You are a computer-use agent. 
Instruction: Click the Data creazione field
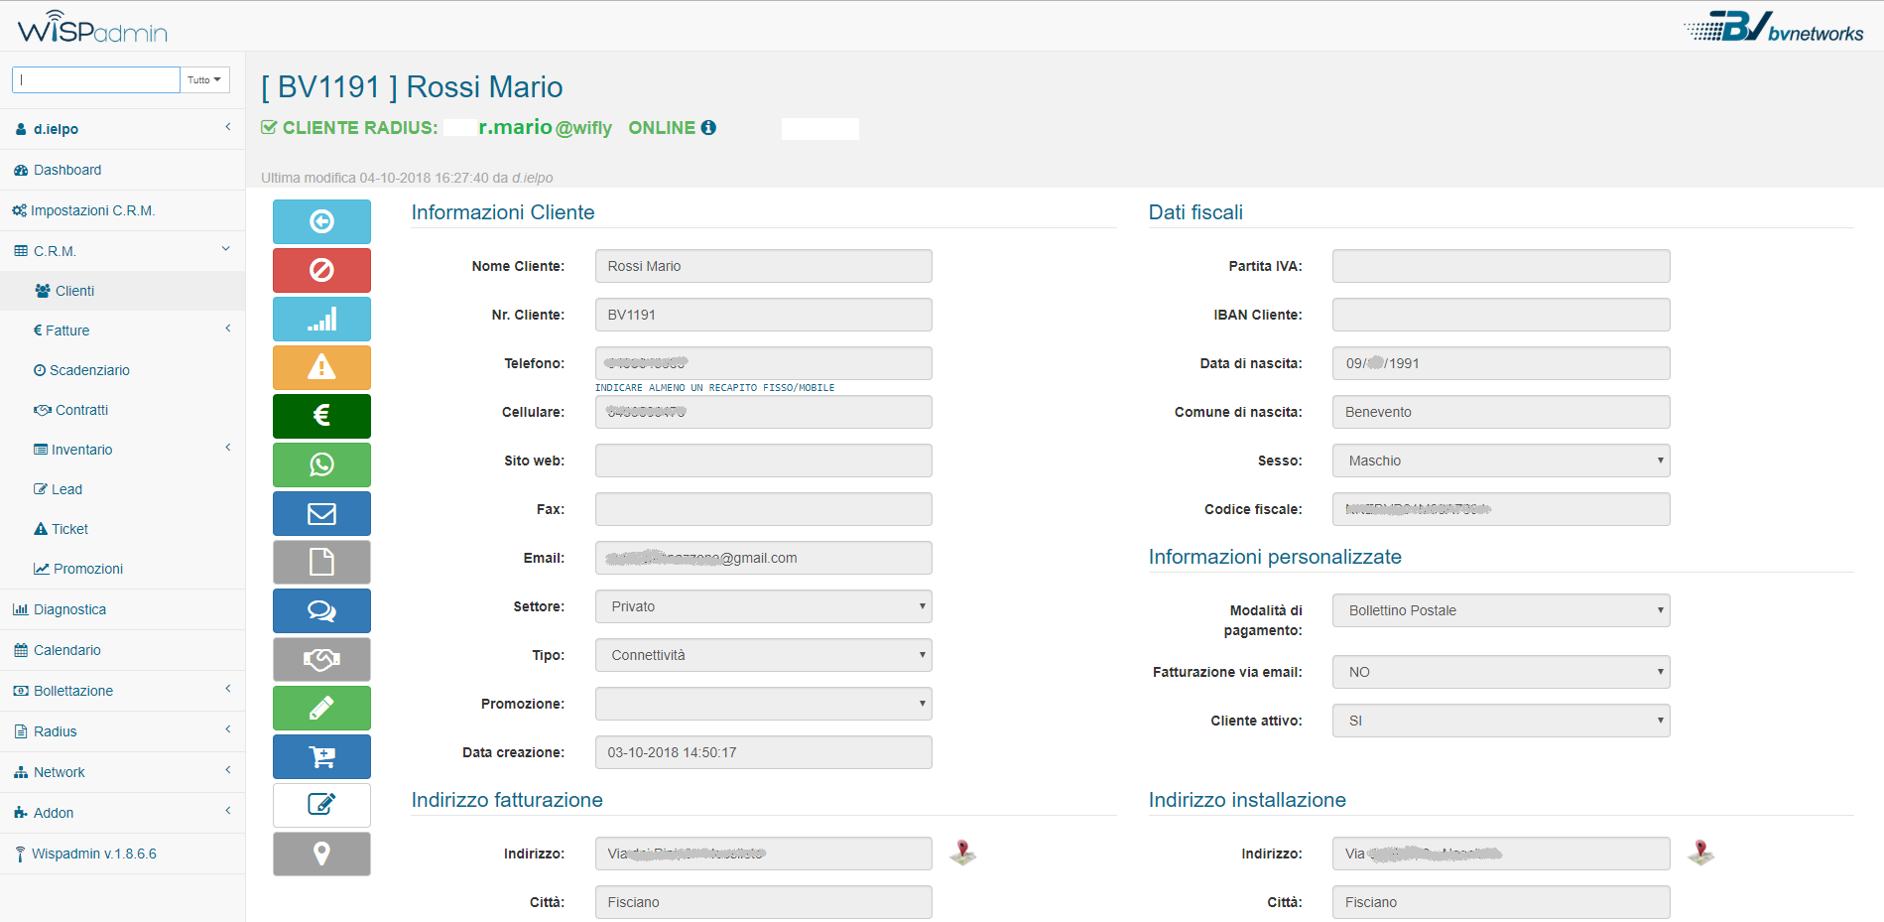pyautogui.click(x=763, y=752)
